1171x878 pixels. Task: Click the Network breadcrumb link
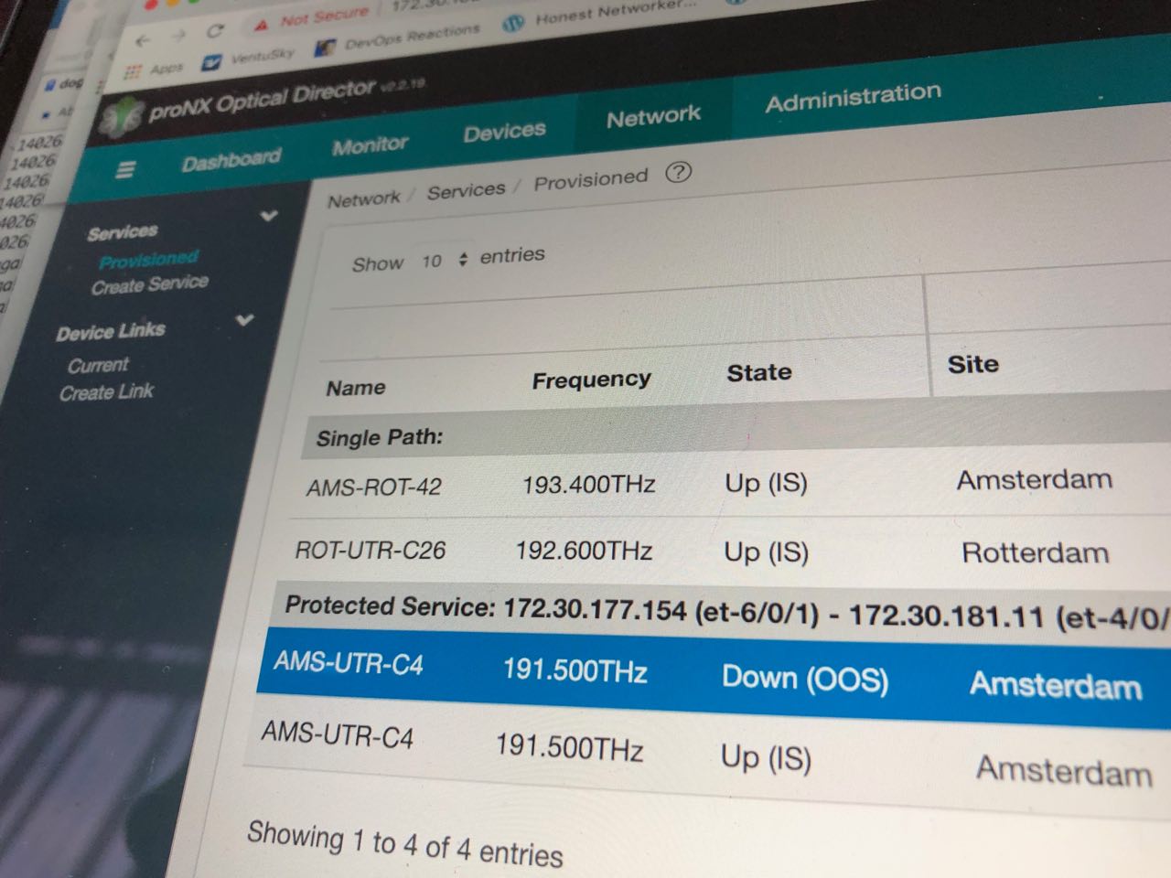363,198
